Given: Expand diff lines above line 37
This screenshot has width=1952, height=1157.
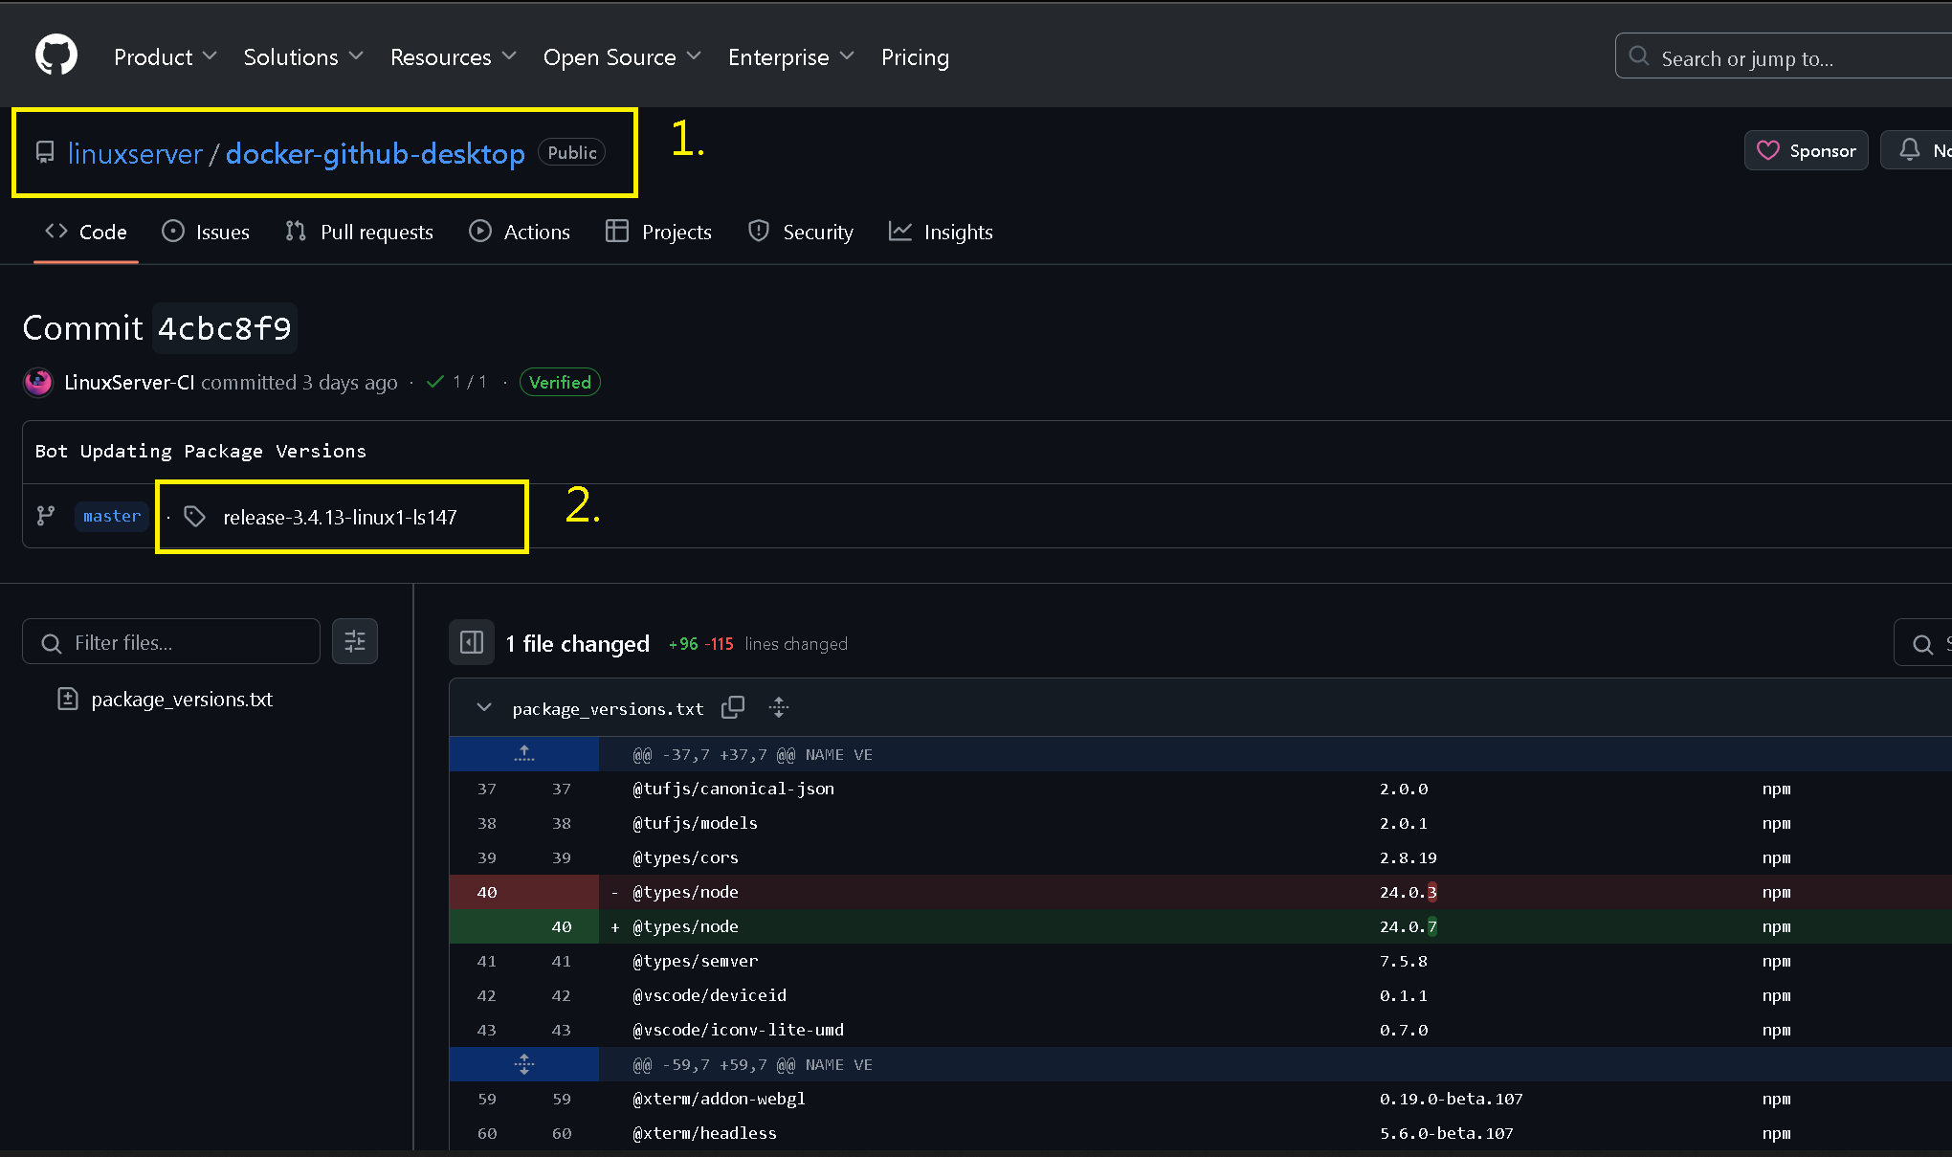Looking at the screenshot, I should click(x=524, y=754).
